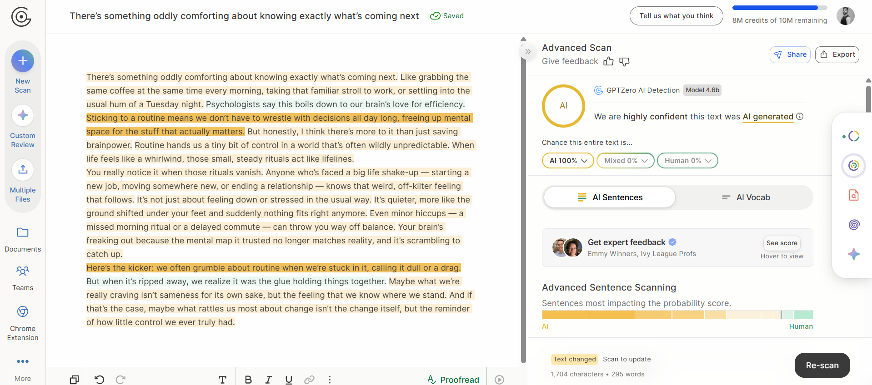Viewport: 872px width, 385px height.
Task: Open Multiple Files upload
Action: pos(23,181)
